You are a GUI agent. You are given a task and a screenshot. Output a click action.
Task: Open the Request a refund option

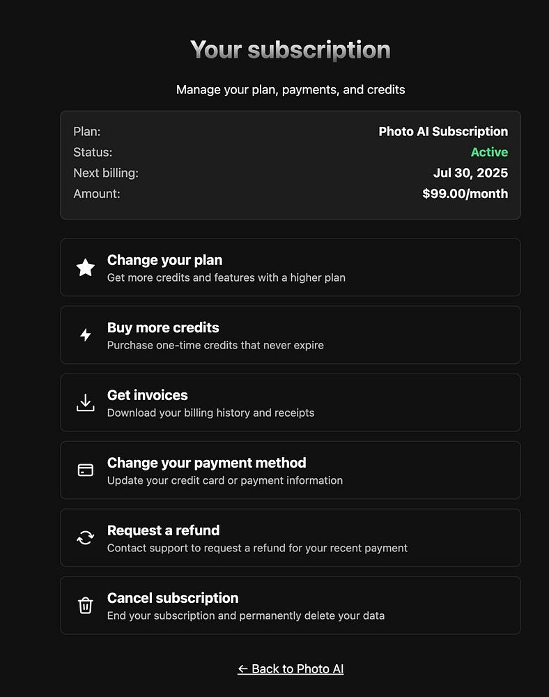coord(163,530)
